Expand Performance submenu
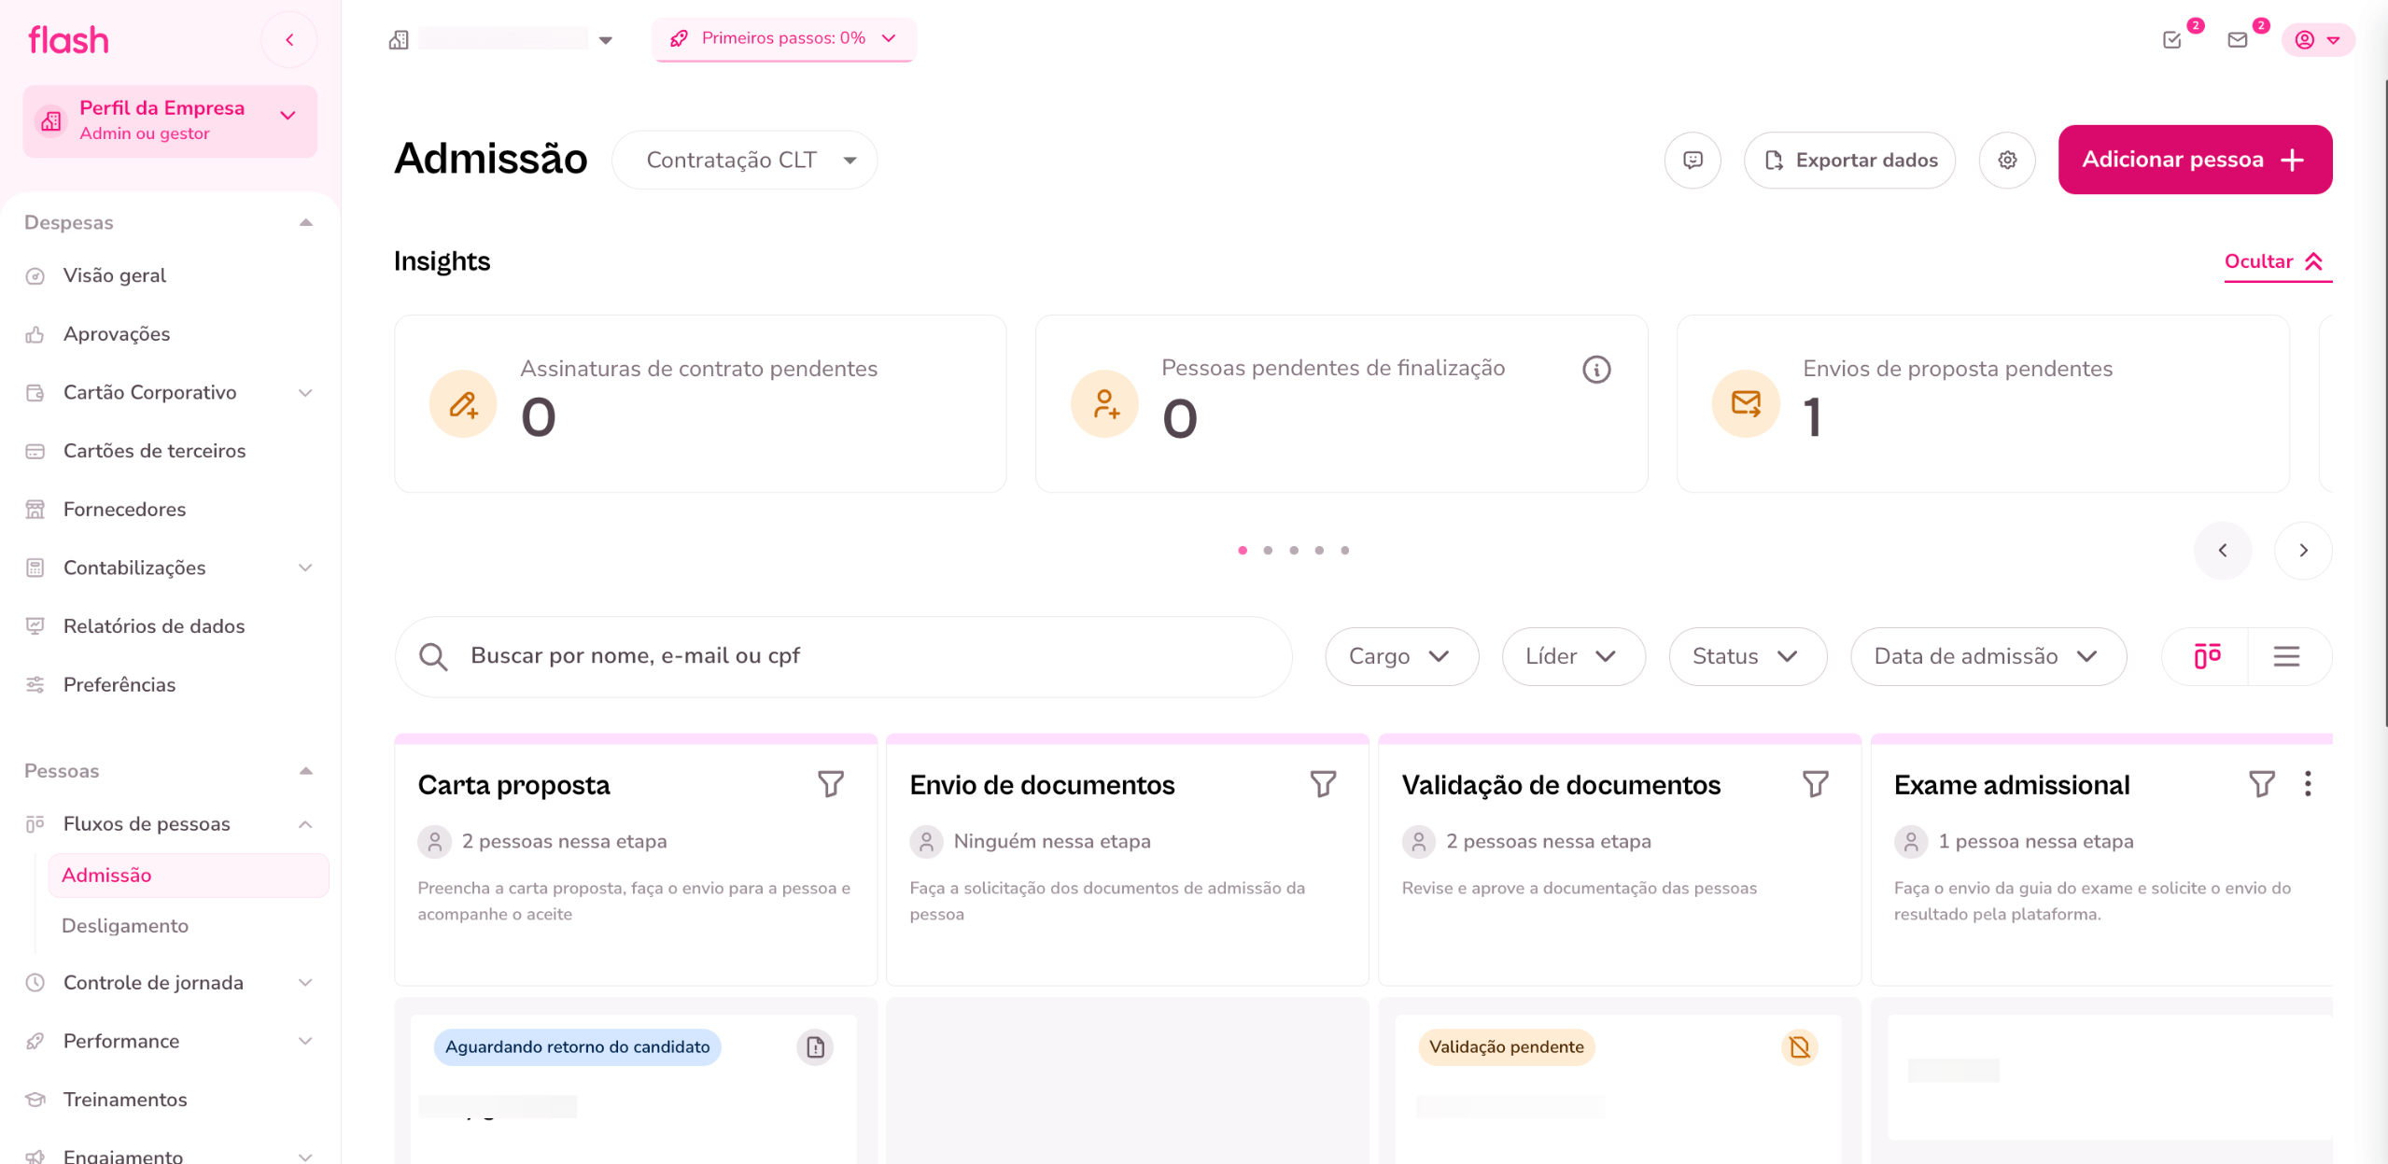 [x=305, y=1042]
